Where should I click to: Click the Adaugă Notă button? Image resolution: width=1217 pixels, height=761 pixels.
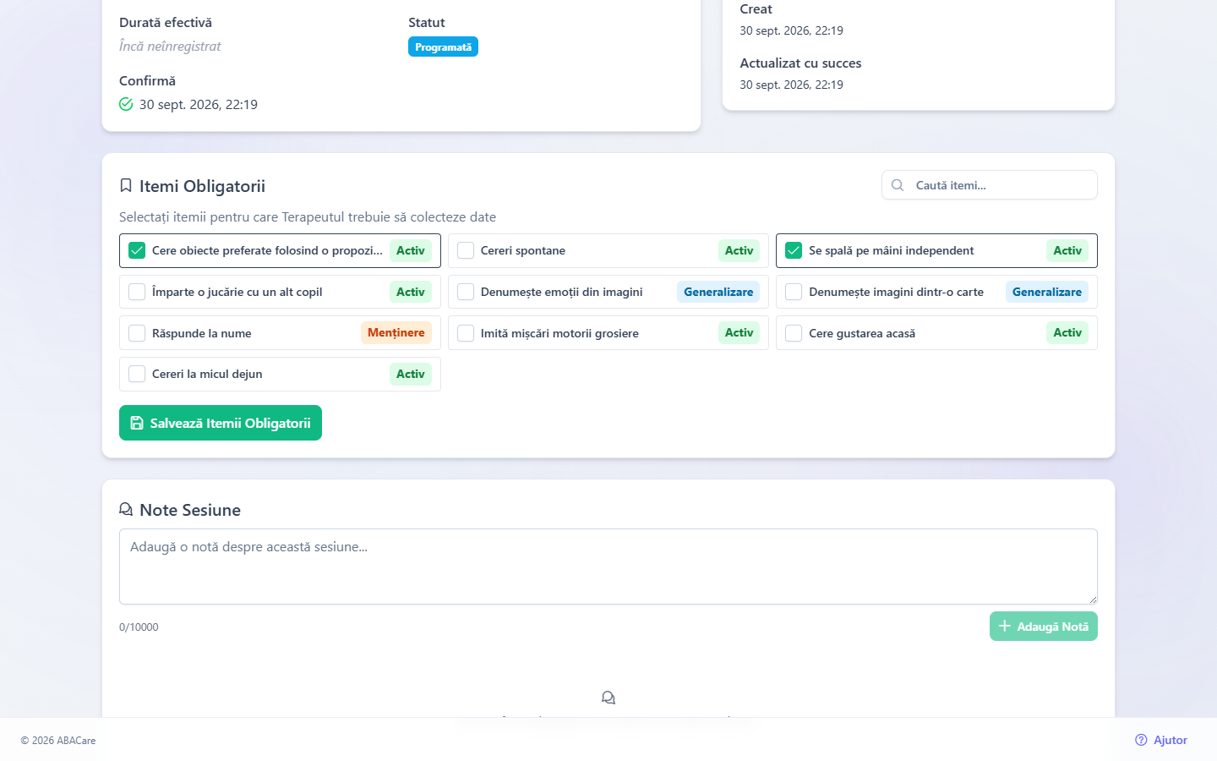tap(1044, 627)
